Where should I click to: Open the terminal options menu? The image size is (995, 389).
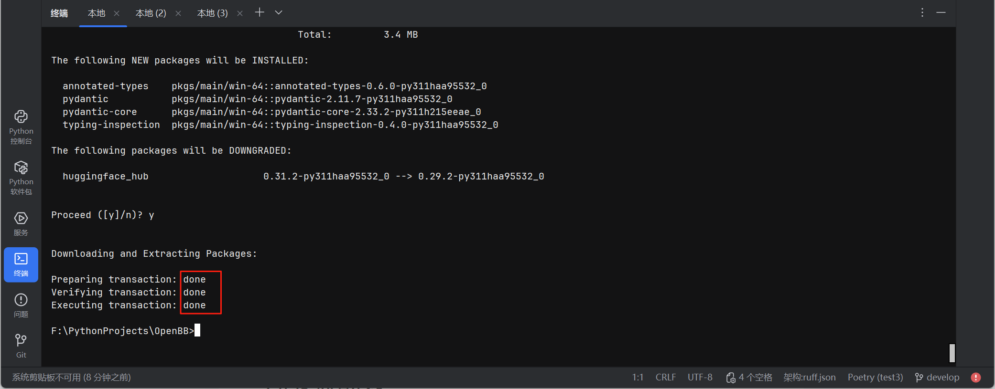point(922,12)
